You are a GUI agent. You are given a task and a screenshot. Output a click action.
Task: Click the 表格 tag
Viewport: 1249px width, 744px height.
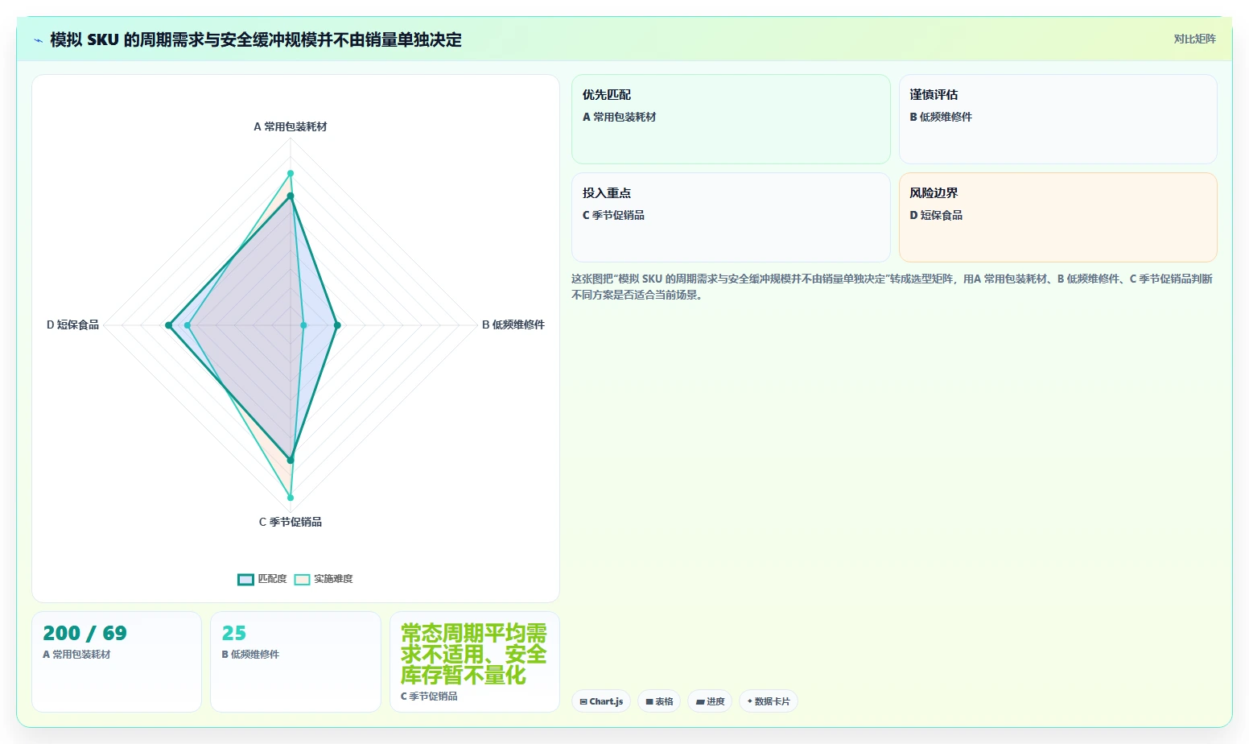[659, 701]
